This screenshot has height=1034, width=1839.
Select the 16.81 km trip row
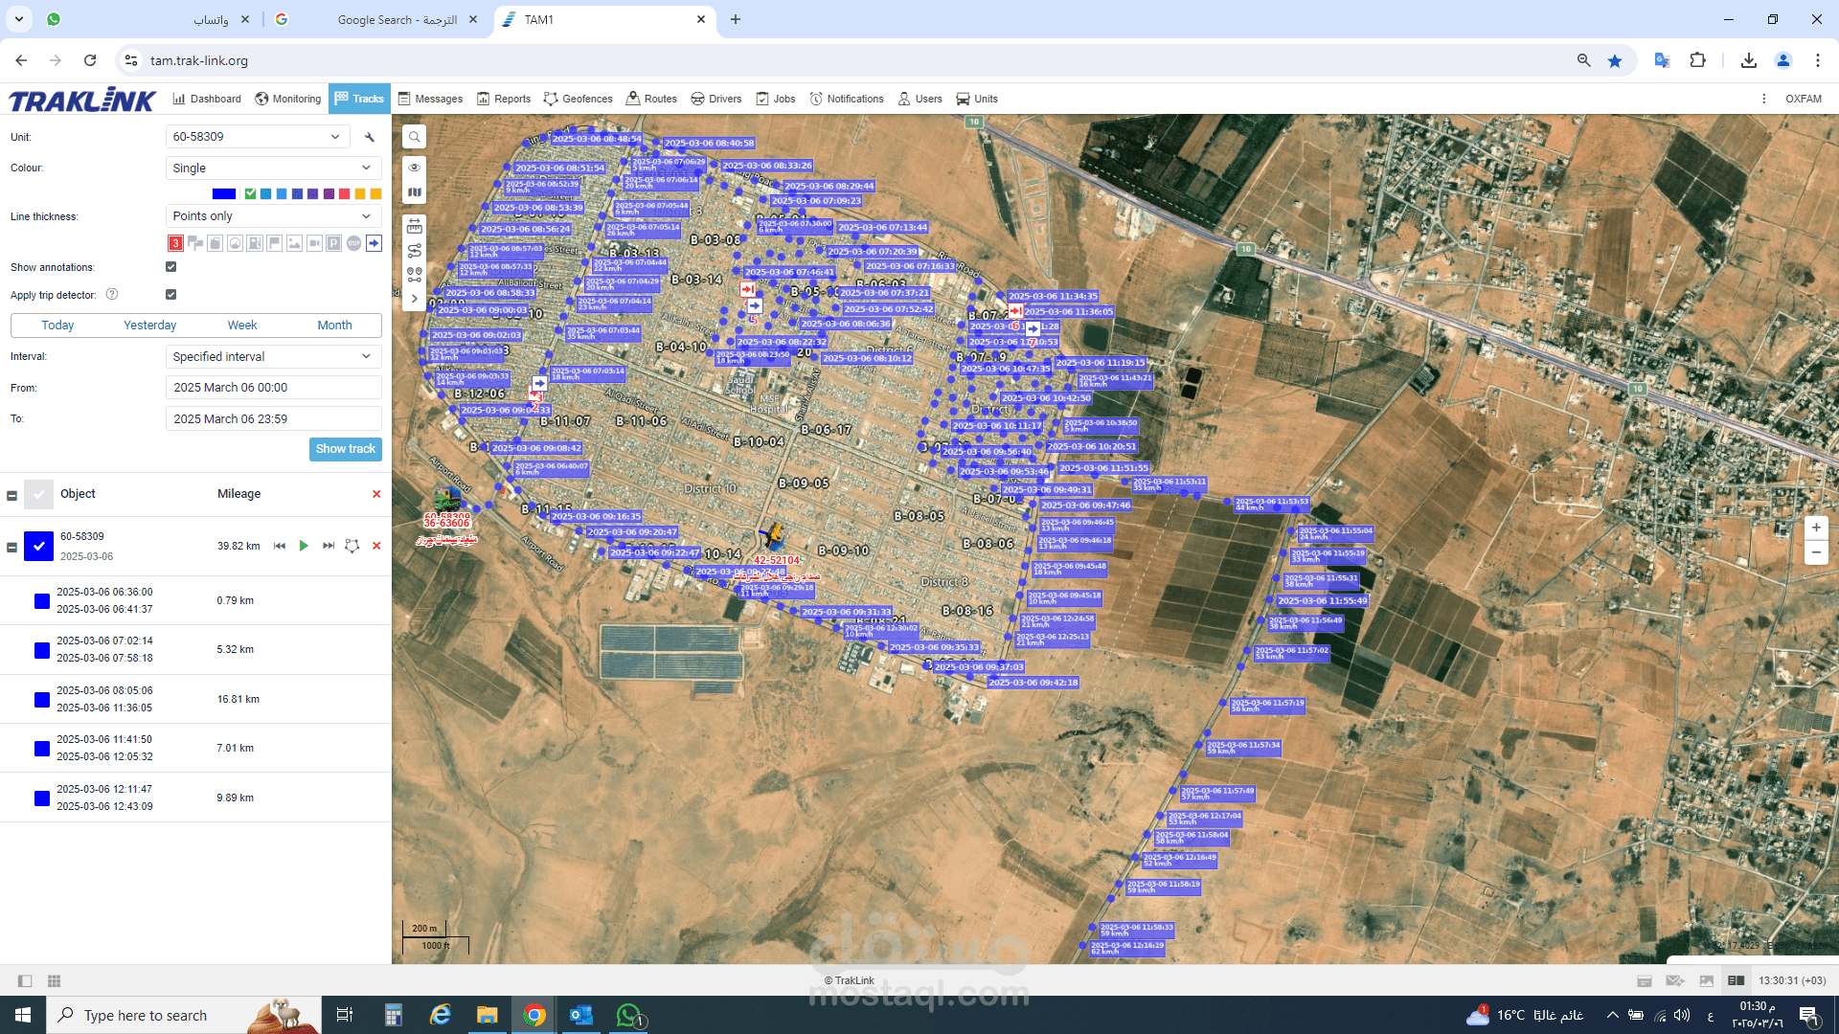pos(195,699)
